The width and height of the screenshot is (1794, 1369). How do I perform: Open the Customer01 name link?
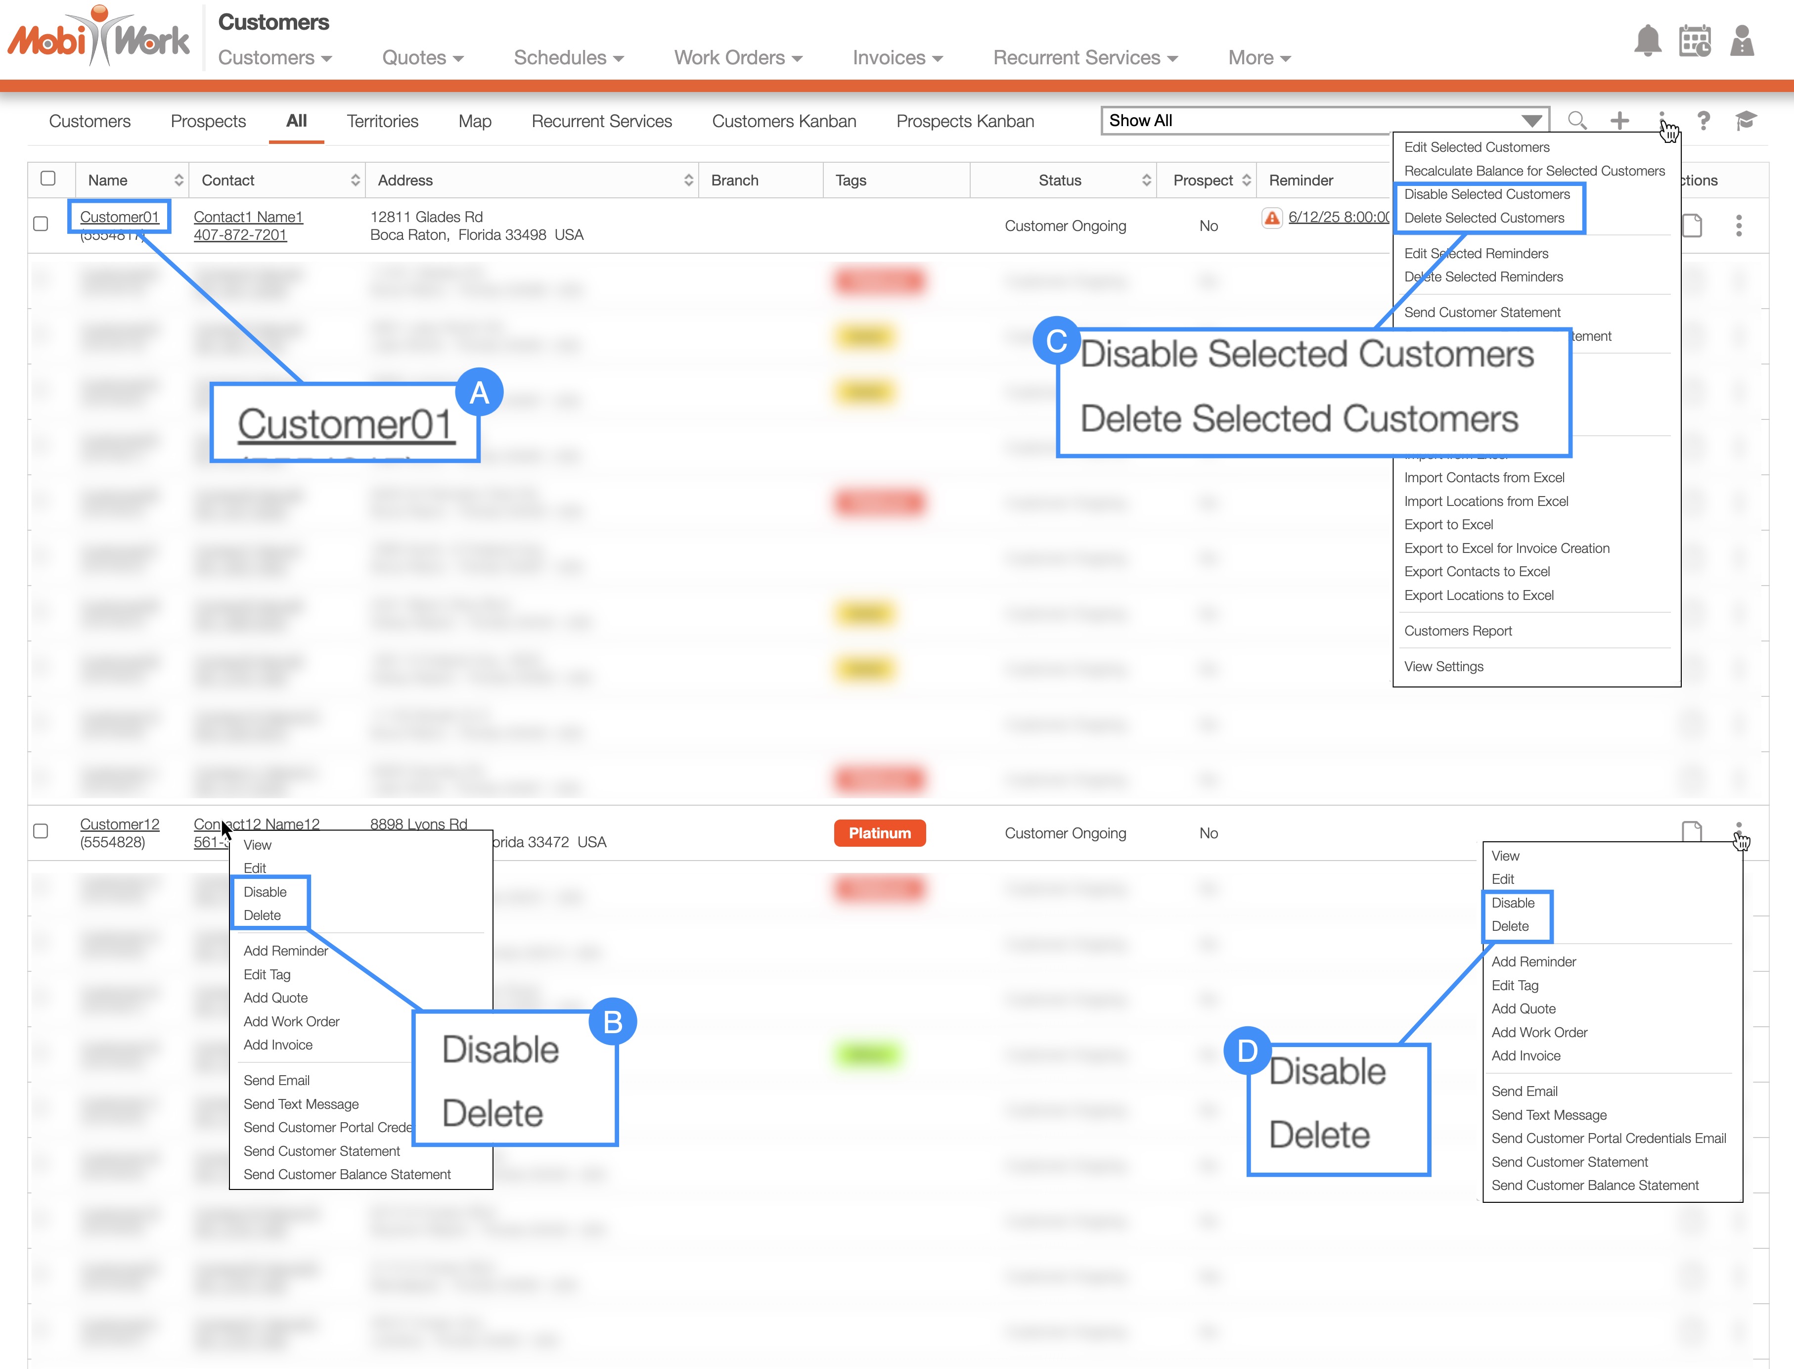coord(119,217)
